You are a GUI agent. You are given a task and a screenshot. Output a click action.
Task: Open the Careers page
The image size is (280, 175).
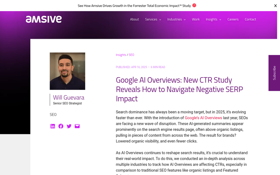pyautogui.click(x=233, y=19)
